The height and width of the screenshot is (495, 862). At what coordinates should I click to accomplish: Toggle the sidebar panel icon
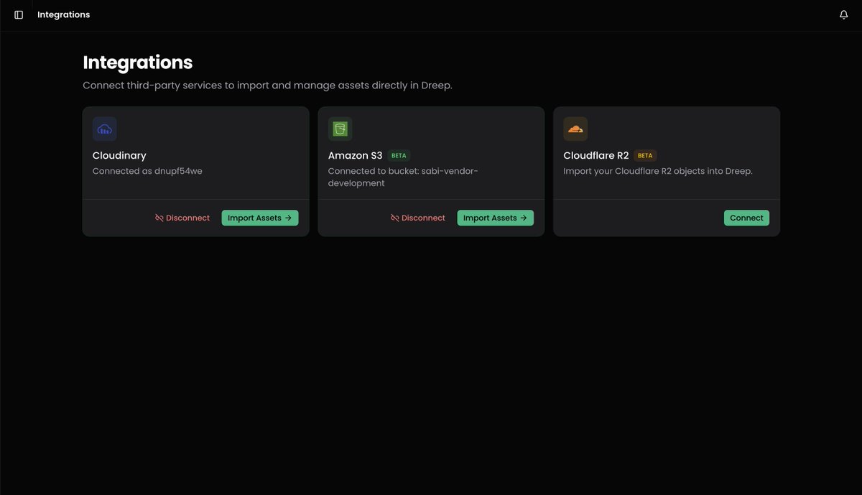pos(19,14)
